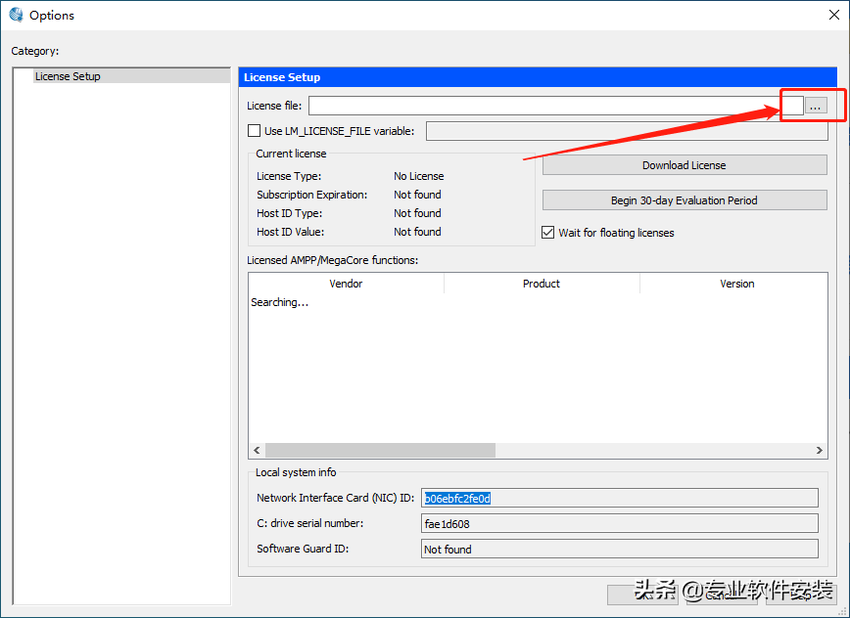
Task: Click the Quartus globe icon in title bar
Action: tap(17, 15)
